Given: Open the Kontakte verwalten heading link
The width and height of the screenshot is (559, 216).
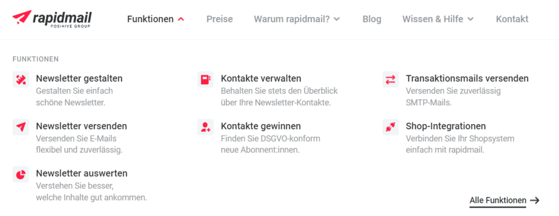Looking at the screenshot, I should point(261,79).
